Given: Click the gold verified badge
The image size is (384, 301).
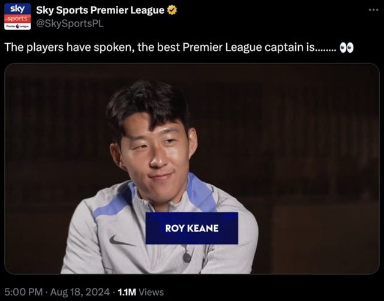Looking at the screenshot, I should click(172, 10).
